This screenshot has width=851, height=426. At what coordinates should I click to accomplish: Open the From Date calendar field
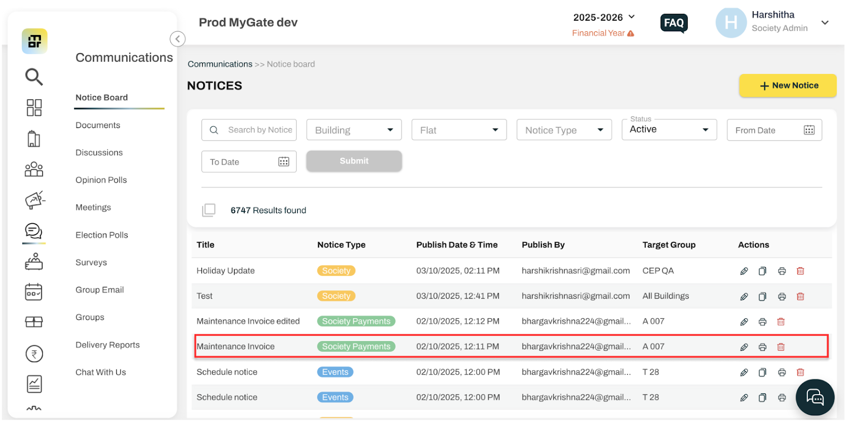click(774, 130)
